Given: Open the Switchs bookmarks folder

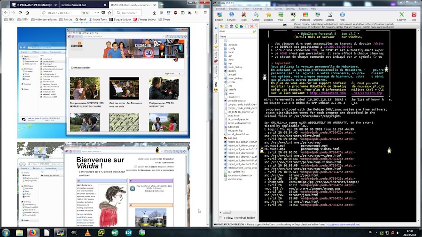Looking at the screenshot, I should (x=66, y=19).
